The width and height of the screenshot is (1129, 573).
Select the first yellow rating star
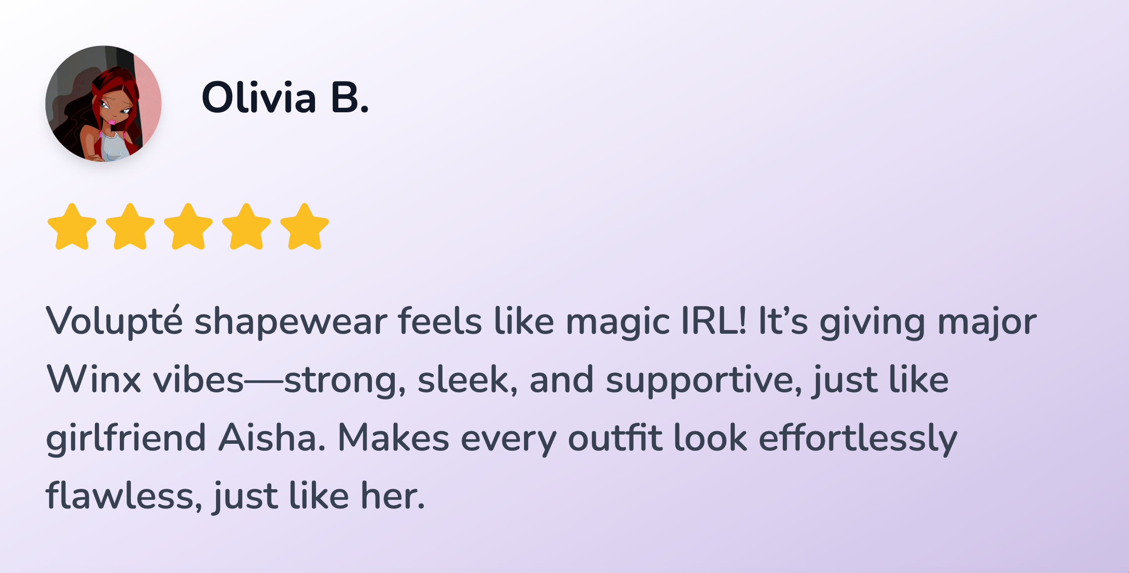click(x=72, y=226)
